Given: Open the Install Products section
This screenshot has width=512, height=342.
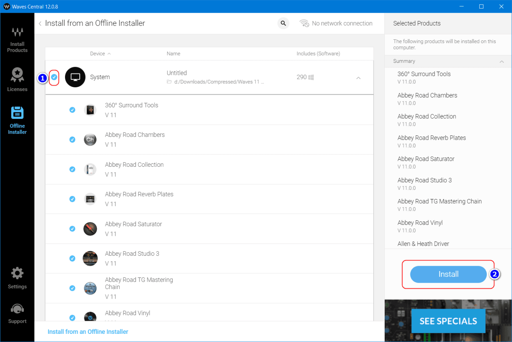Looking at the screenshot, I should click(x=17, y=40).
